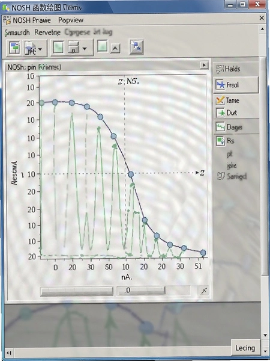The image size is (270, 361).
Task: Click the JPG export toolbar icon
Action: pos(31,48)
